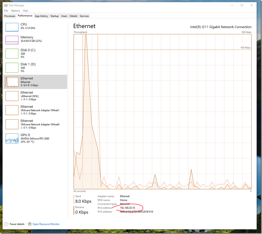Image resolution: width=262 pixels, height=234 pixels.
Task: Select the Memory usage graph thumbnail
Action: [12, 40]
